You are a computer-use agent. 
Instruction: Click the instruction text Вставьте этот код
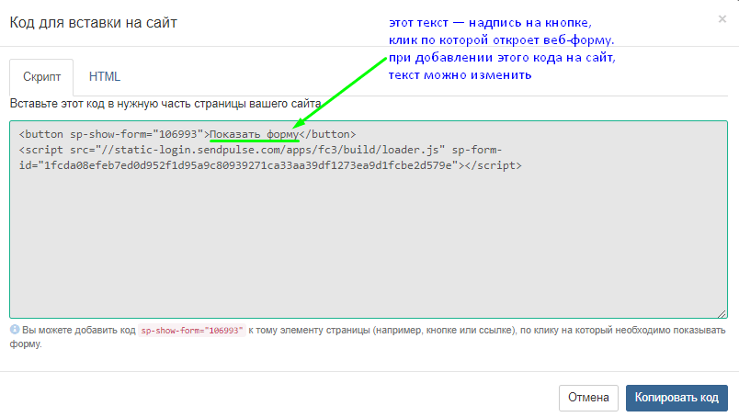[x=165, y=103]
